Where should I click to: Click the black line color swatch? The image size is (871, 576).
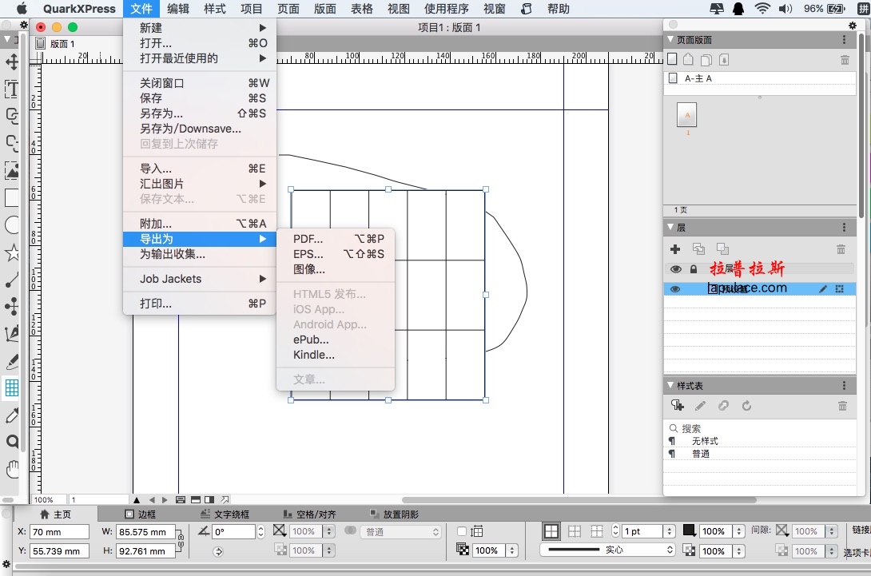[689, 531]
